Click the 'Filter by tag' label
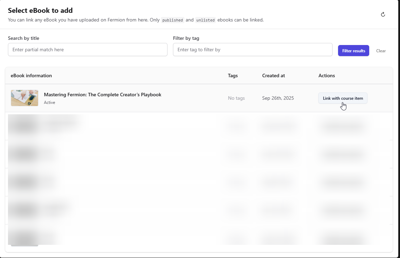Viewport: 400px width, 258px height. 186,38
